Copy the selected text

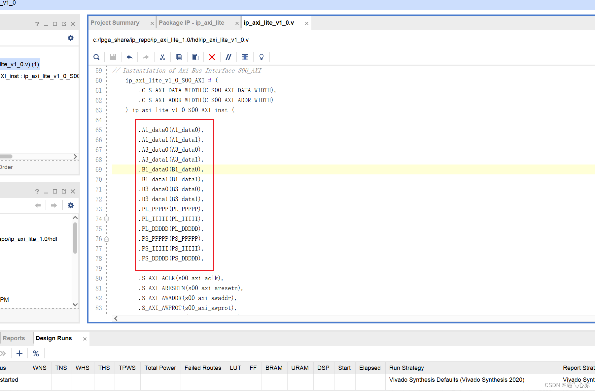click(x=179, y=57)
